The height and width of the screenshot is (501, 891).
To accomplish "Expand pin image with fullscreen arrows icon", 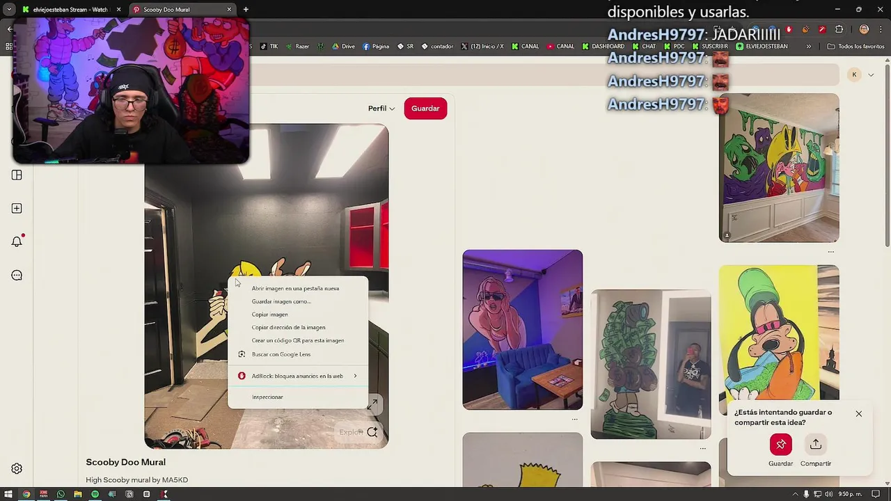I will pos(372,404).
